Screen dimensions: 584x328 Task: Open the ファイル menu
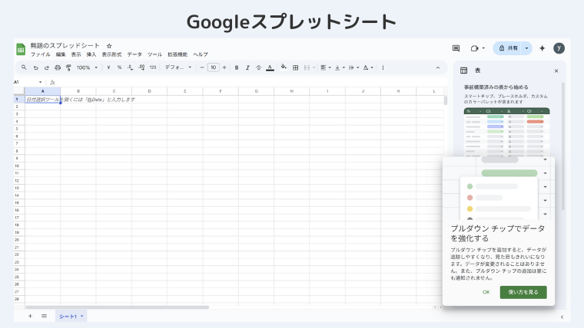coord(40,54)
